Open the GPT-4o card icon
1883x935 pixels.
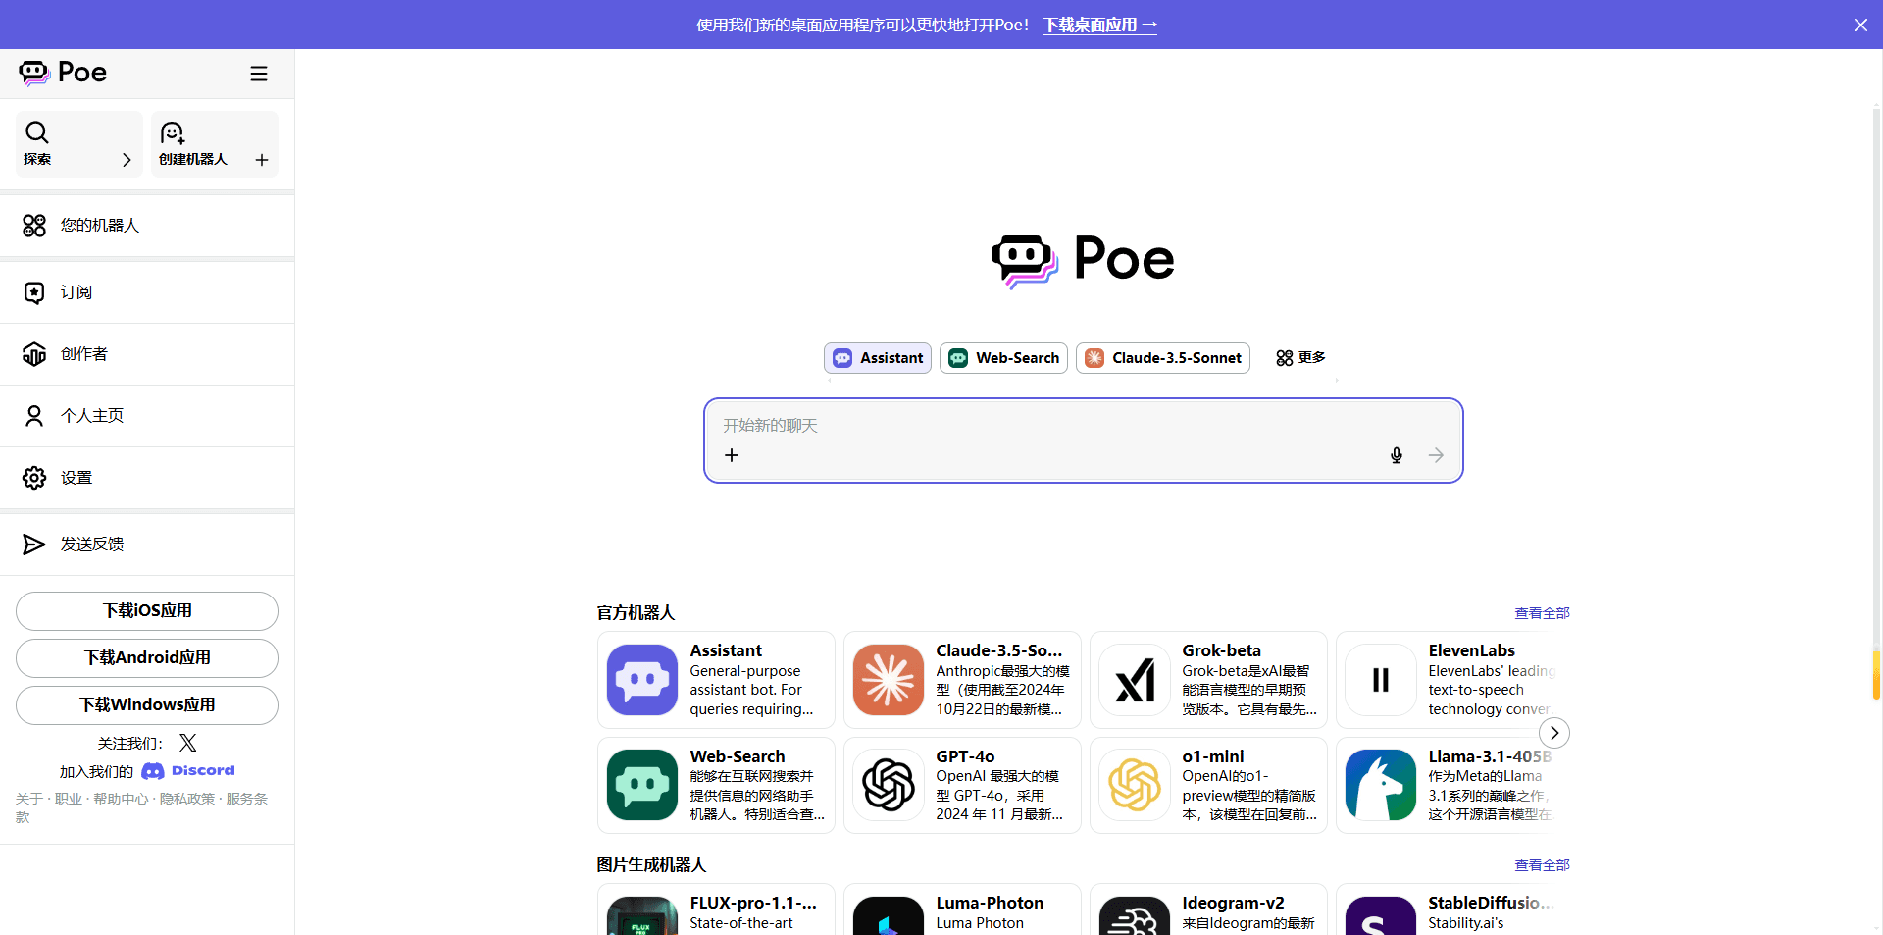tap(889, 785)
